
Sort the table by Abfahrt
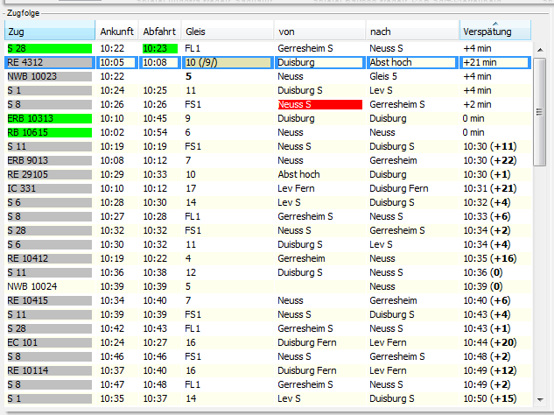[x=159, y=32]
